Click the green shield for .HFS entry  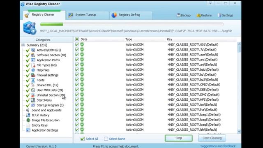(x=82, y=99)
